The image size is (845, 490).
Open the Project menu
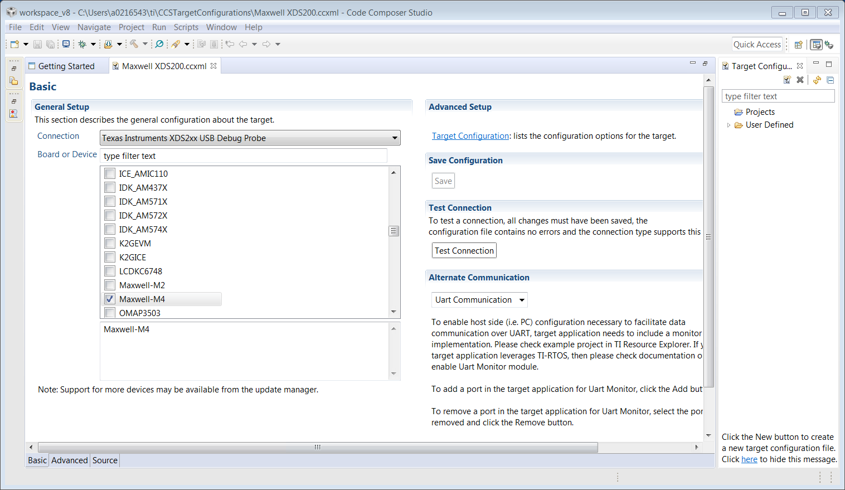pyautogui.click(x=131, y=27)
